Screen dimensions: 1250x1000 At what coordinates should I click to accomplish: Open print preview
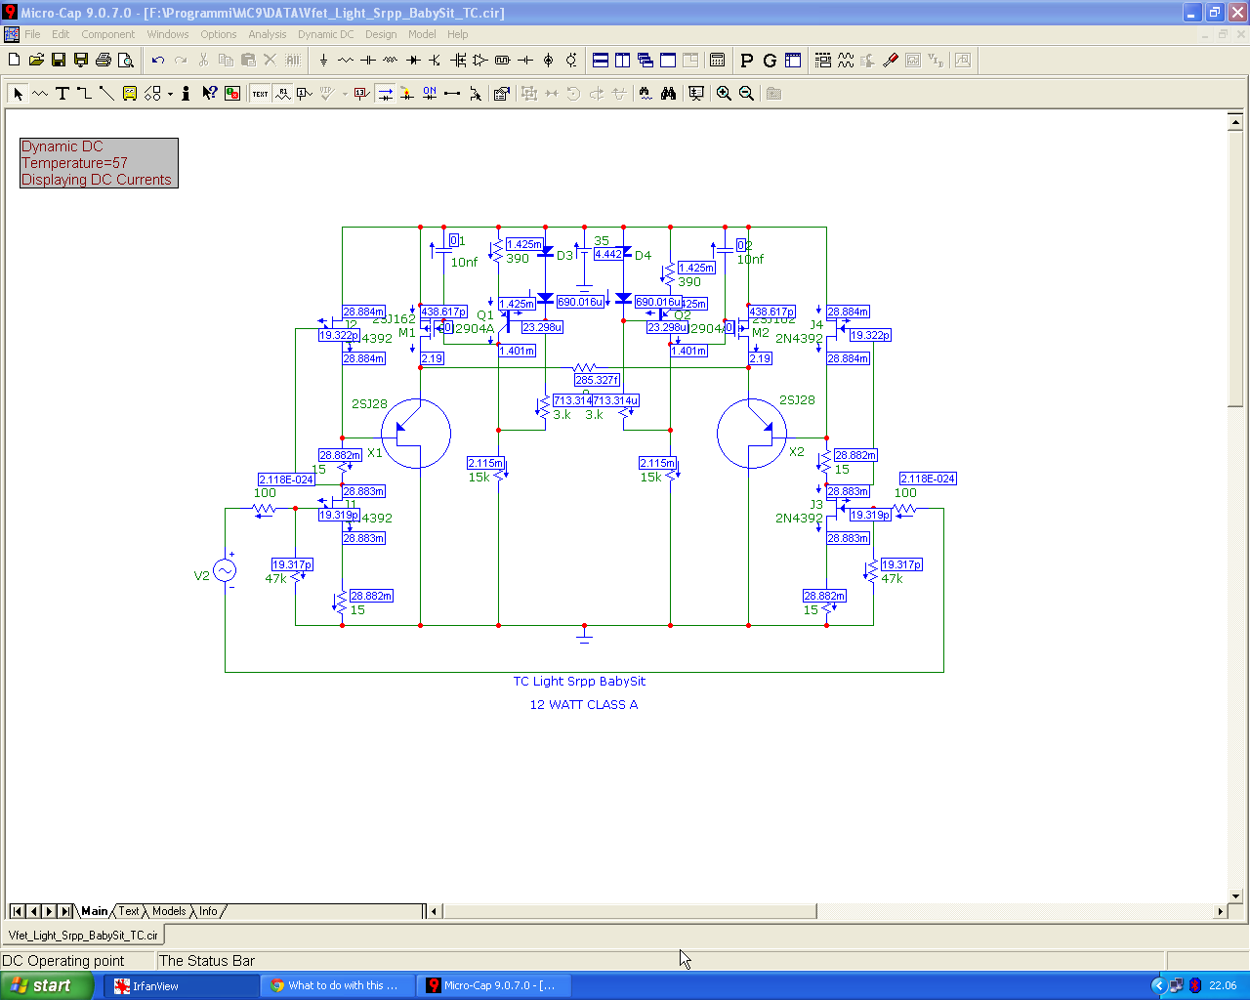click(x=126, y=61)
